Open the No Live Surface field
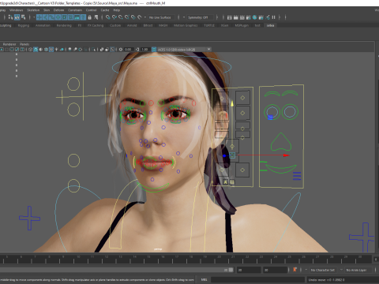This screenshot has height=284, width=379. (x=161, y=17)
